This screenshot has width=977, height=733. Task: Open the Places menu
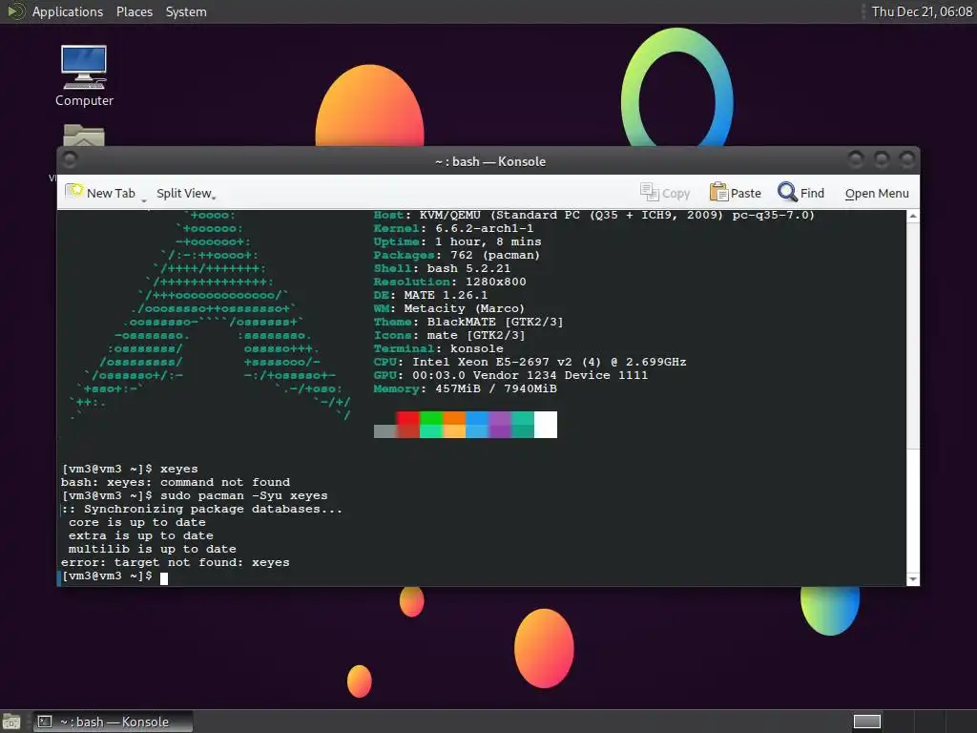click(x=134, y=11)
